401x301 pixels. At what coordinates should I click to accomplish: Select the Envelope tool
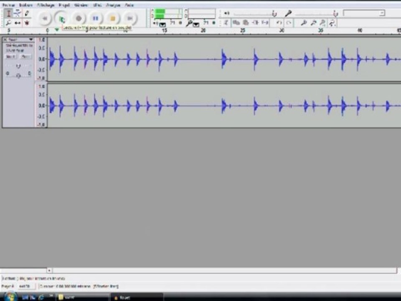pos(18,13)
